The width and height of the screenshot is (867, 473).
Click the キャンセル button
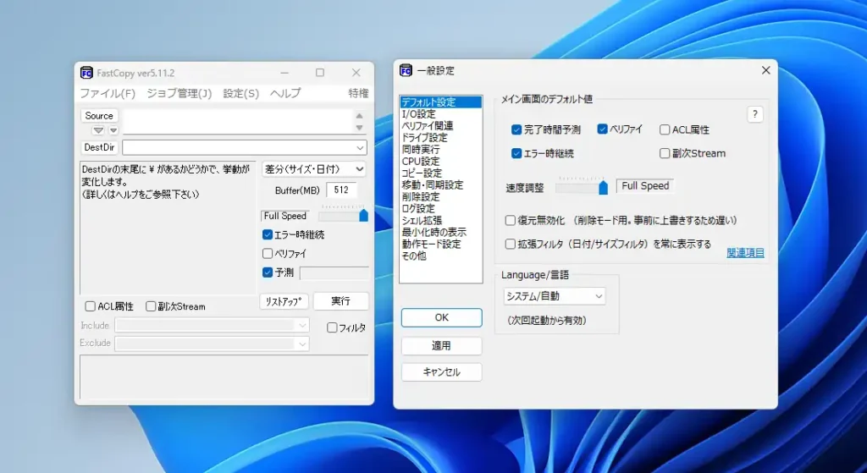pyautogui.click(x=441, y=371)
